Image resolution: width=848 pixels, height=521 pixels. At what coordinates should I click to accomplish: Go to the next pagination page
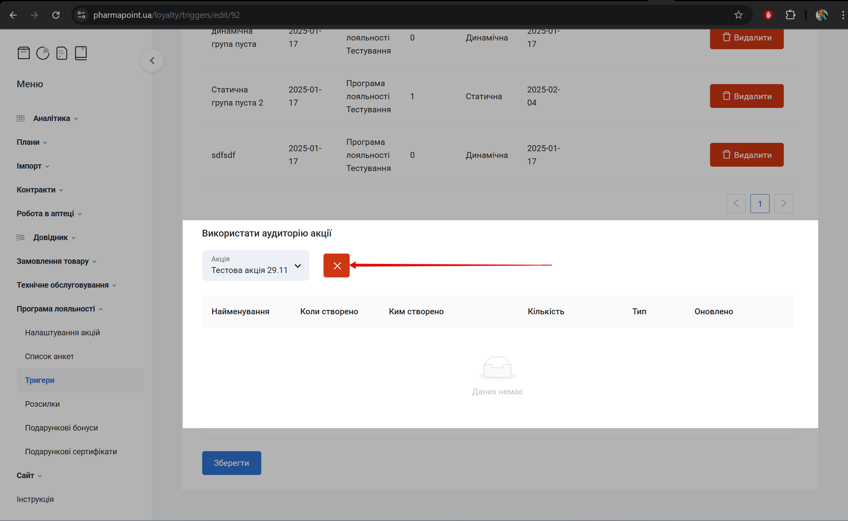(783, 204)
